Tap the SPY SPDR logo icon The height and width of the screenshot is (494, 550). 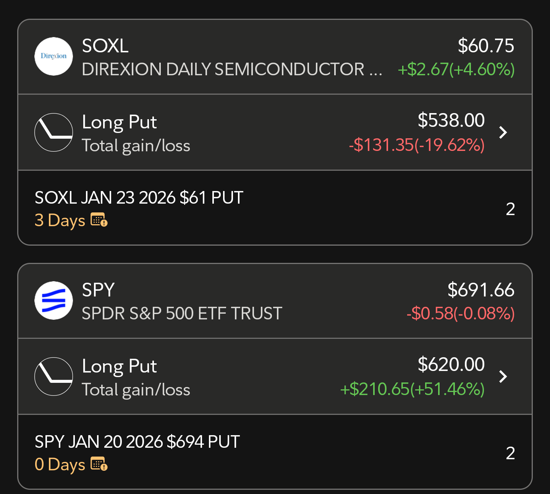tap(53, 300)
